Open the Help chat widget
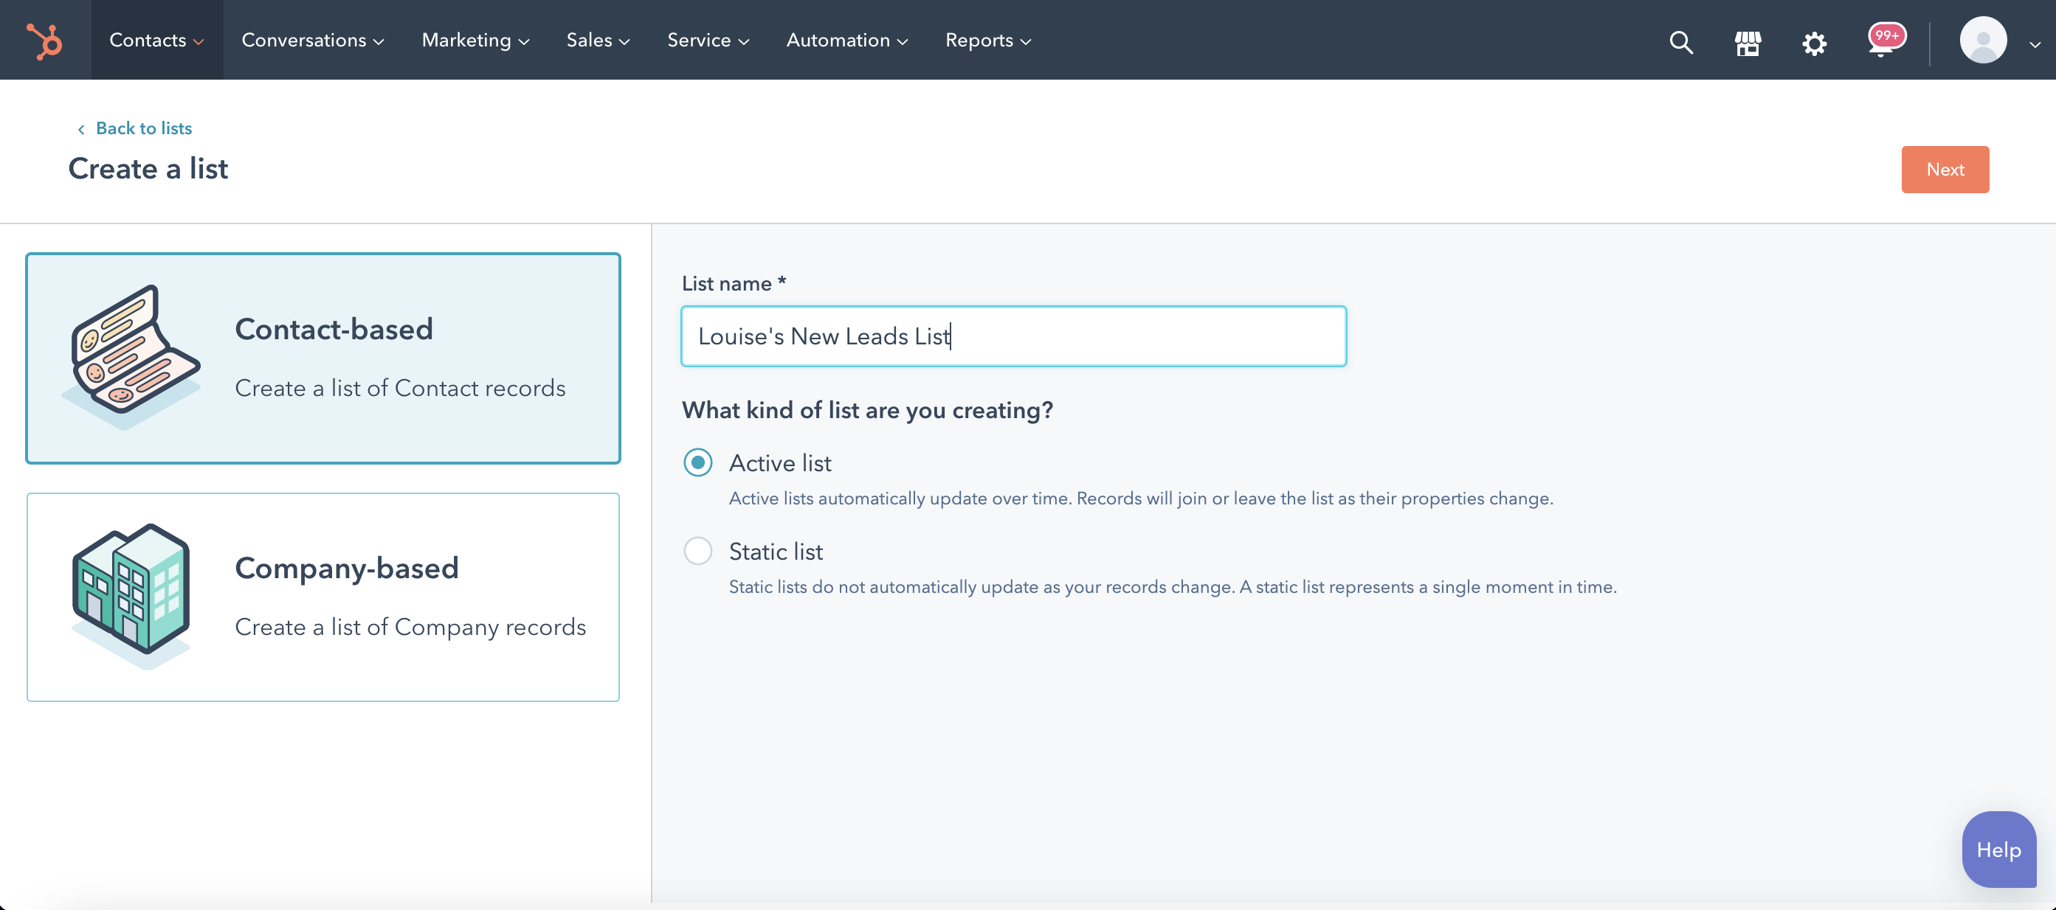This screenshot has width=2056, height=910. [x=1998, y=850]
